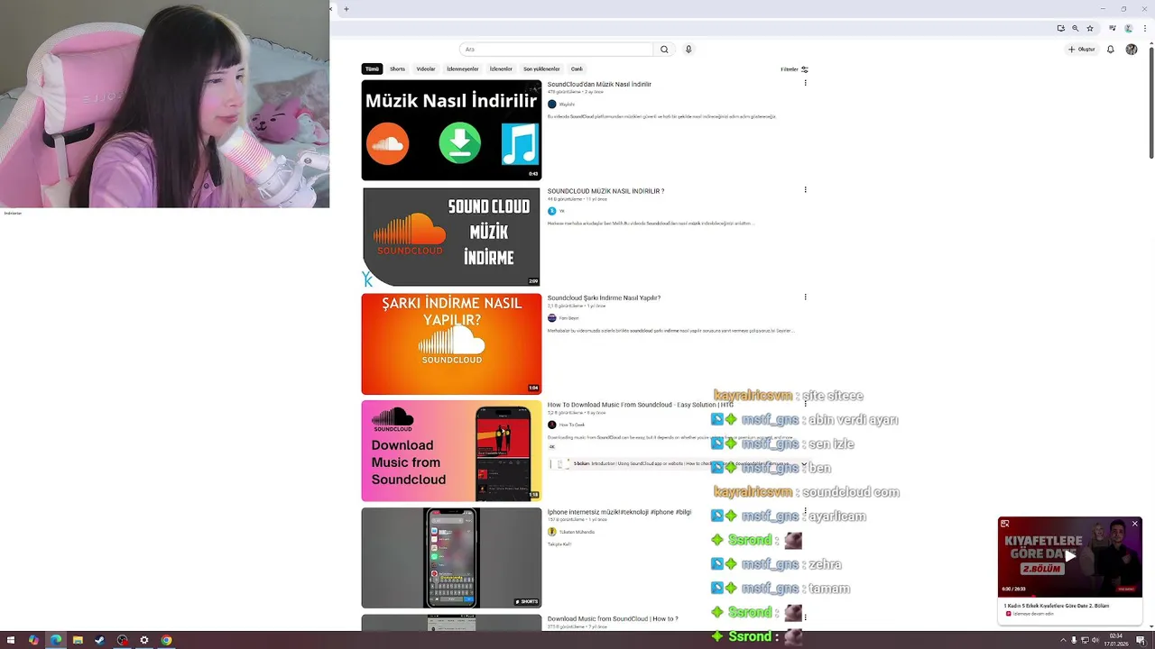The image size is (1155, 649).
Task: Open Müzik Nasıl İndirilir video thumbnail
Action: click(x=451, y=130)
